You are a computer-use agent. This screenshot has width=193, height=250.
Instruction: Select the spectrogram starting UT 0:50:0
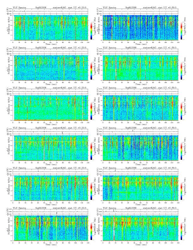140,27
